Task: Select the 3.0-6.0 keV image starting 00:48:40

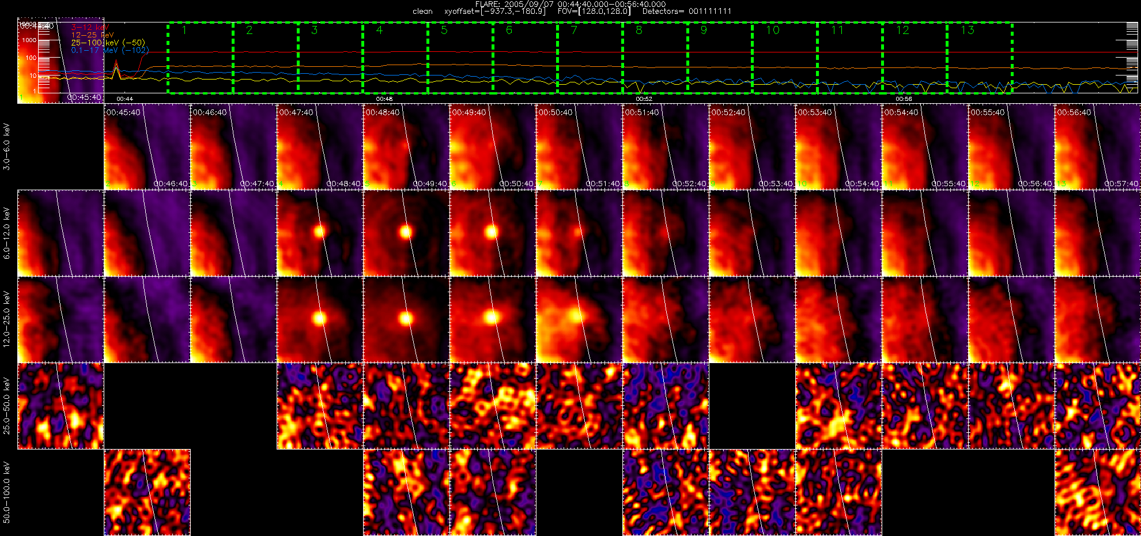Action: tap(406, 147)
